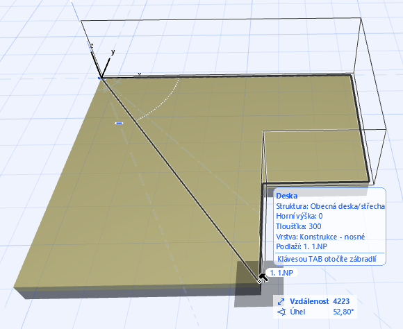Click the 'Vrstva: Konstrukce - nosné' line
The width and height of the screenshot is (403, 329).
pos(320,237)
